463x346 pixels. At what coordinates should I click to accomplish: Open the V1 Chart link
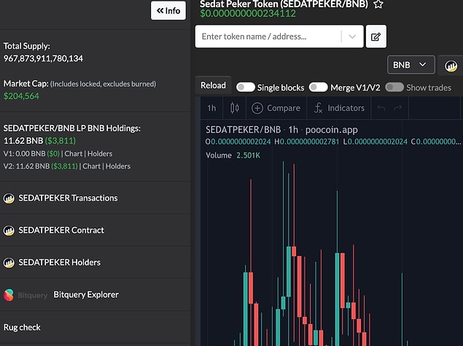74,154
